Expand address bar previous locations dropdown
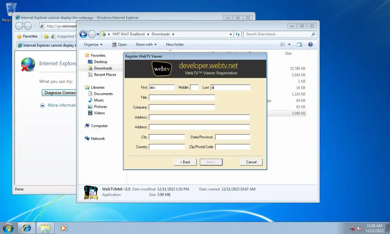The width and height of the screenshot is (390, 234). pyautogui.click(x=231, y=34)
